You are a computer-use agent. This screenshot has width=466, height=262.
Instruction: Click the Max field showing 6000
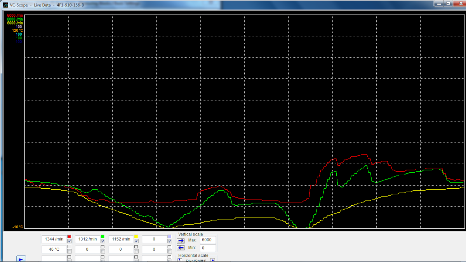pyautogui.click(x=208, y=240)
